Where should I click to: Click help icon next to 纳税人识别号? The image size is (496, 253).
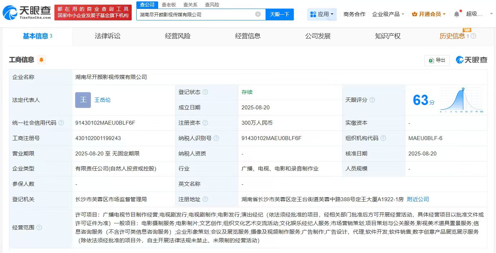(216, 138)
